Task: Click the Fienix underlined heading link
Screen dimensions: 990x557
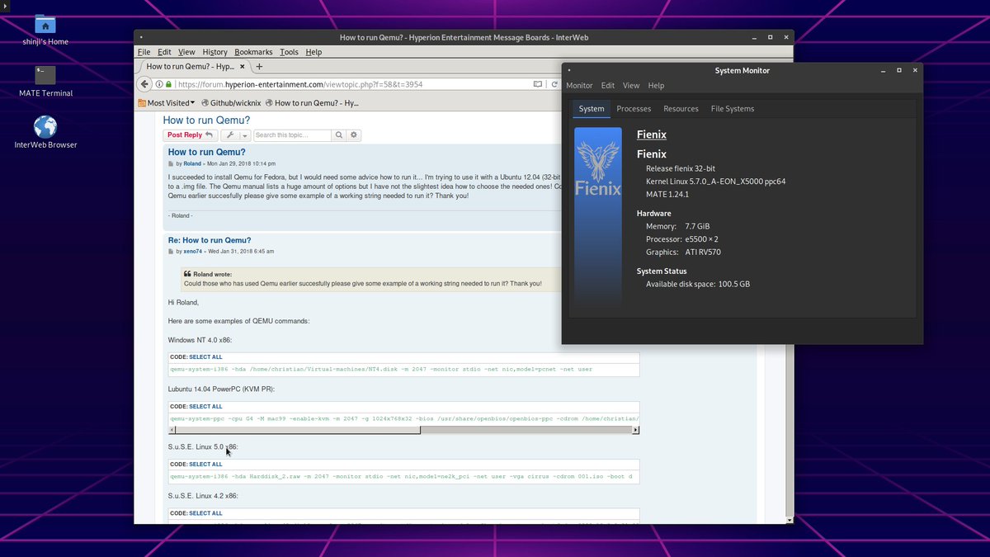Action: 652,135
